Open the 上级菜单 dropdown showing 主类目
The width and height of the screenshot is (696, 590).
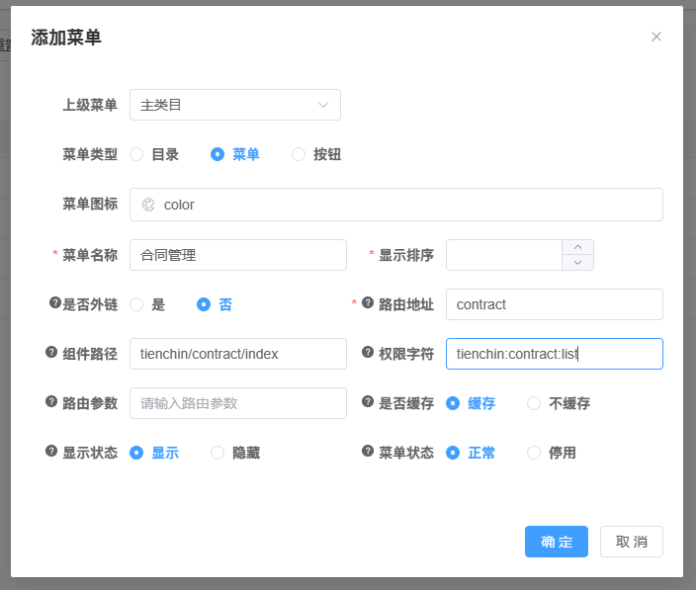[x=235, y=105]
